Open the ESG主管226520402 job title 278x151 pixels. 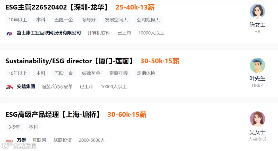coord(57,7)
